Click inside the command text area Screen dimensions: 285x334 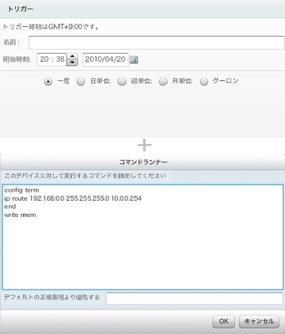pyautogui.click(x=142, y=237)
